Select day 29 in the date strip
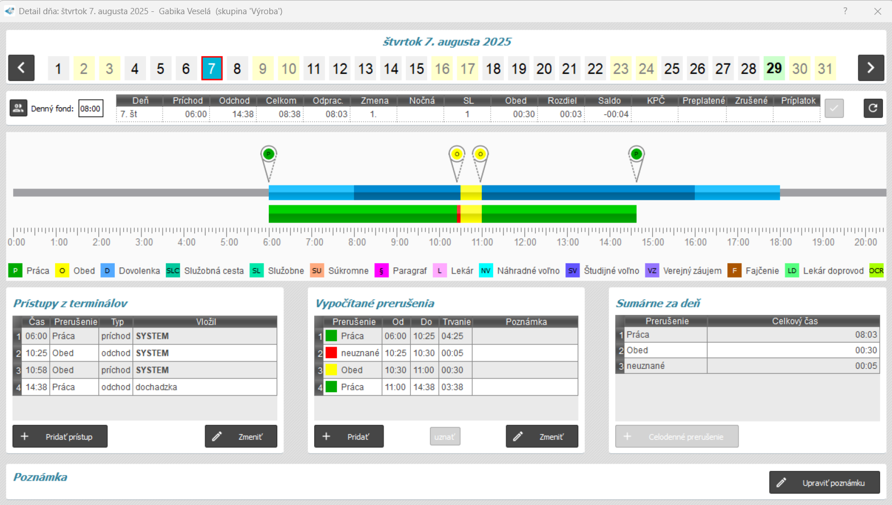Screen dimensions: 892x505 tap(774, 69)
